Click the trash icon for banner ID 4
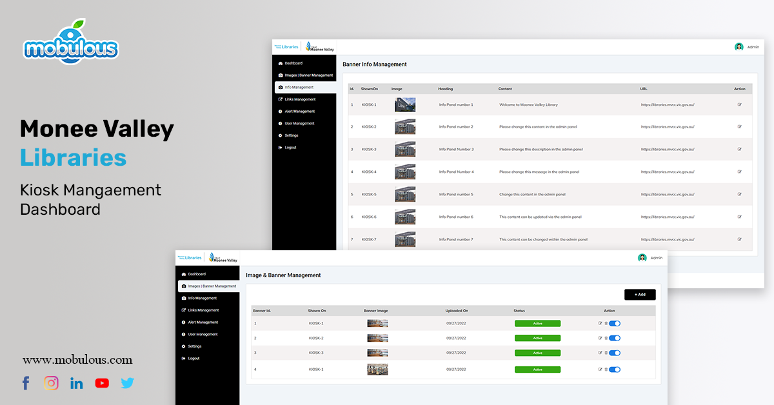The height and width of the screenshot is (405, 774). point(606,370)
